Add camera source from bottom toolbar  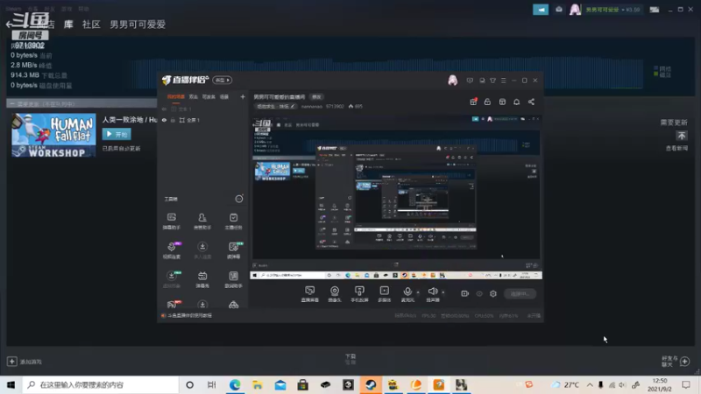(335, 294)
